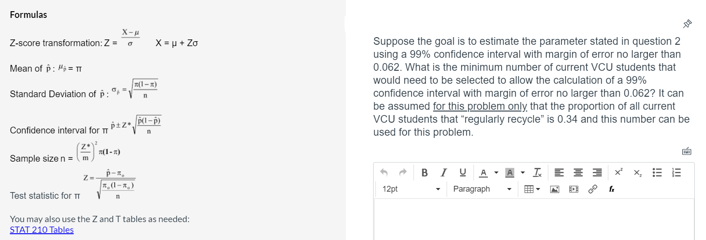The height and width of the screenshot is (240, 706).
Task: Apply the background highlight color
Action: [510, 172]
